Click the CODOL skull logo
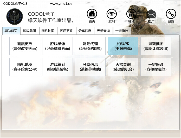181x138 pixels. [x=15, y=16]
